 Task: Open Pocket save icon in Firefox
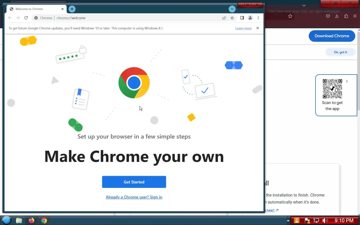pos(328,16)
